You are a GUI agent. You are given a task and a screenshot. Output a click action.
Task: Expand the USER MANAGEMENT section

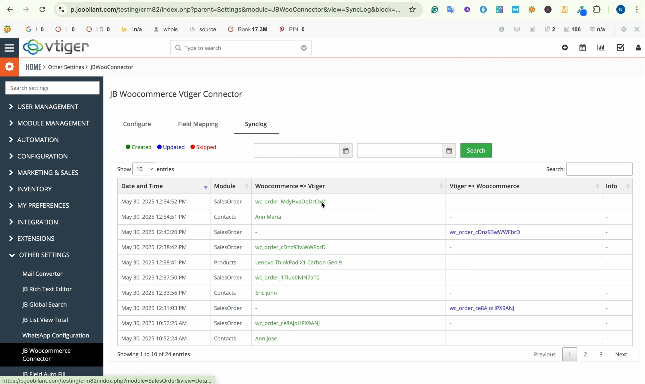tap(48, 107)
